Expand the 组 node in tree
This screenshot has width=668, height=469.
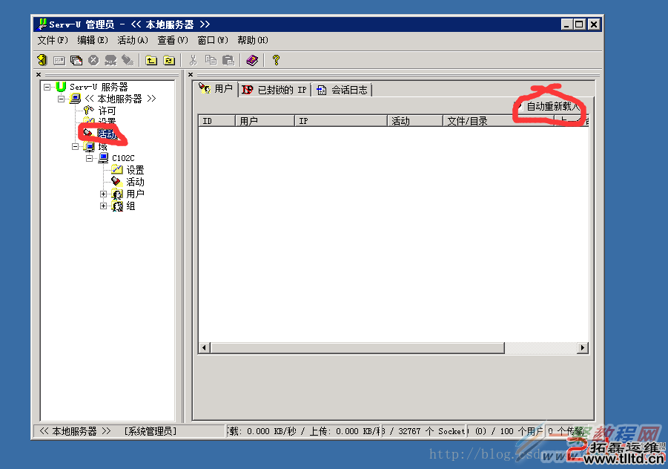104,206
